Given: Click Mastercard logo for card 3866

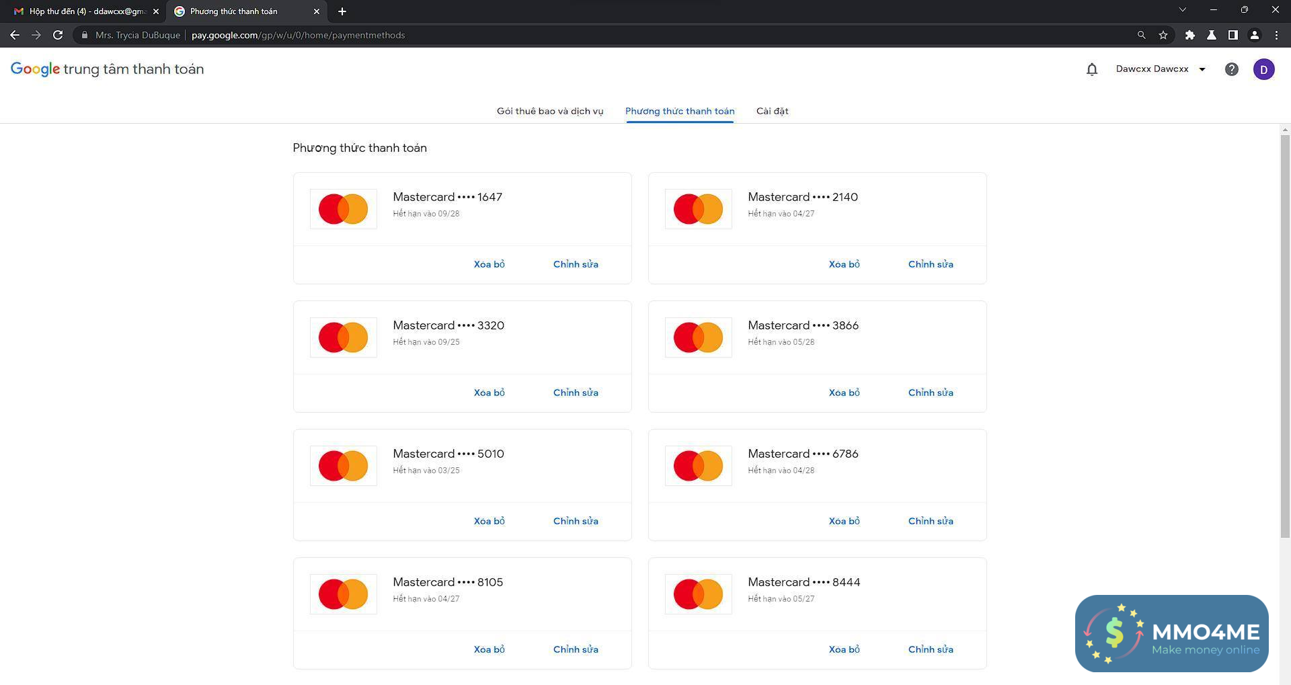Looking at the screenshot, I should [698, 337].
